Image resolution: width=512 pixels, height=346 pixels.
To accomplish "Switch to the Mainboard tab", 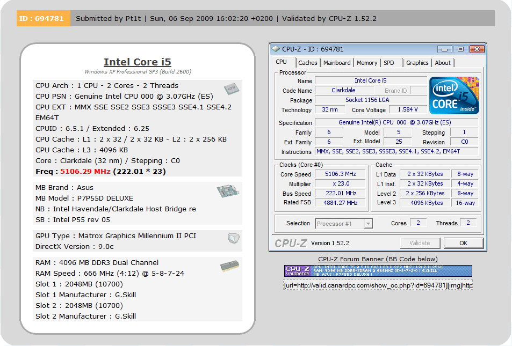I will click(x=337, y=63).
